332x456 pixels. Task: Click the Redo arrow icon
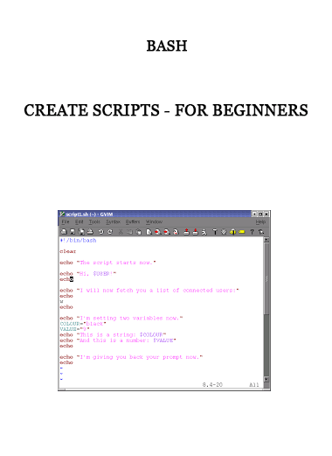click(110, 232)
